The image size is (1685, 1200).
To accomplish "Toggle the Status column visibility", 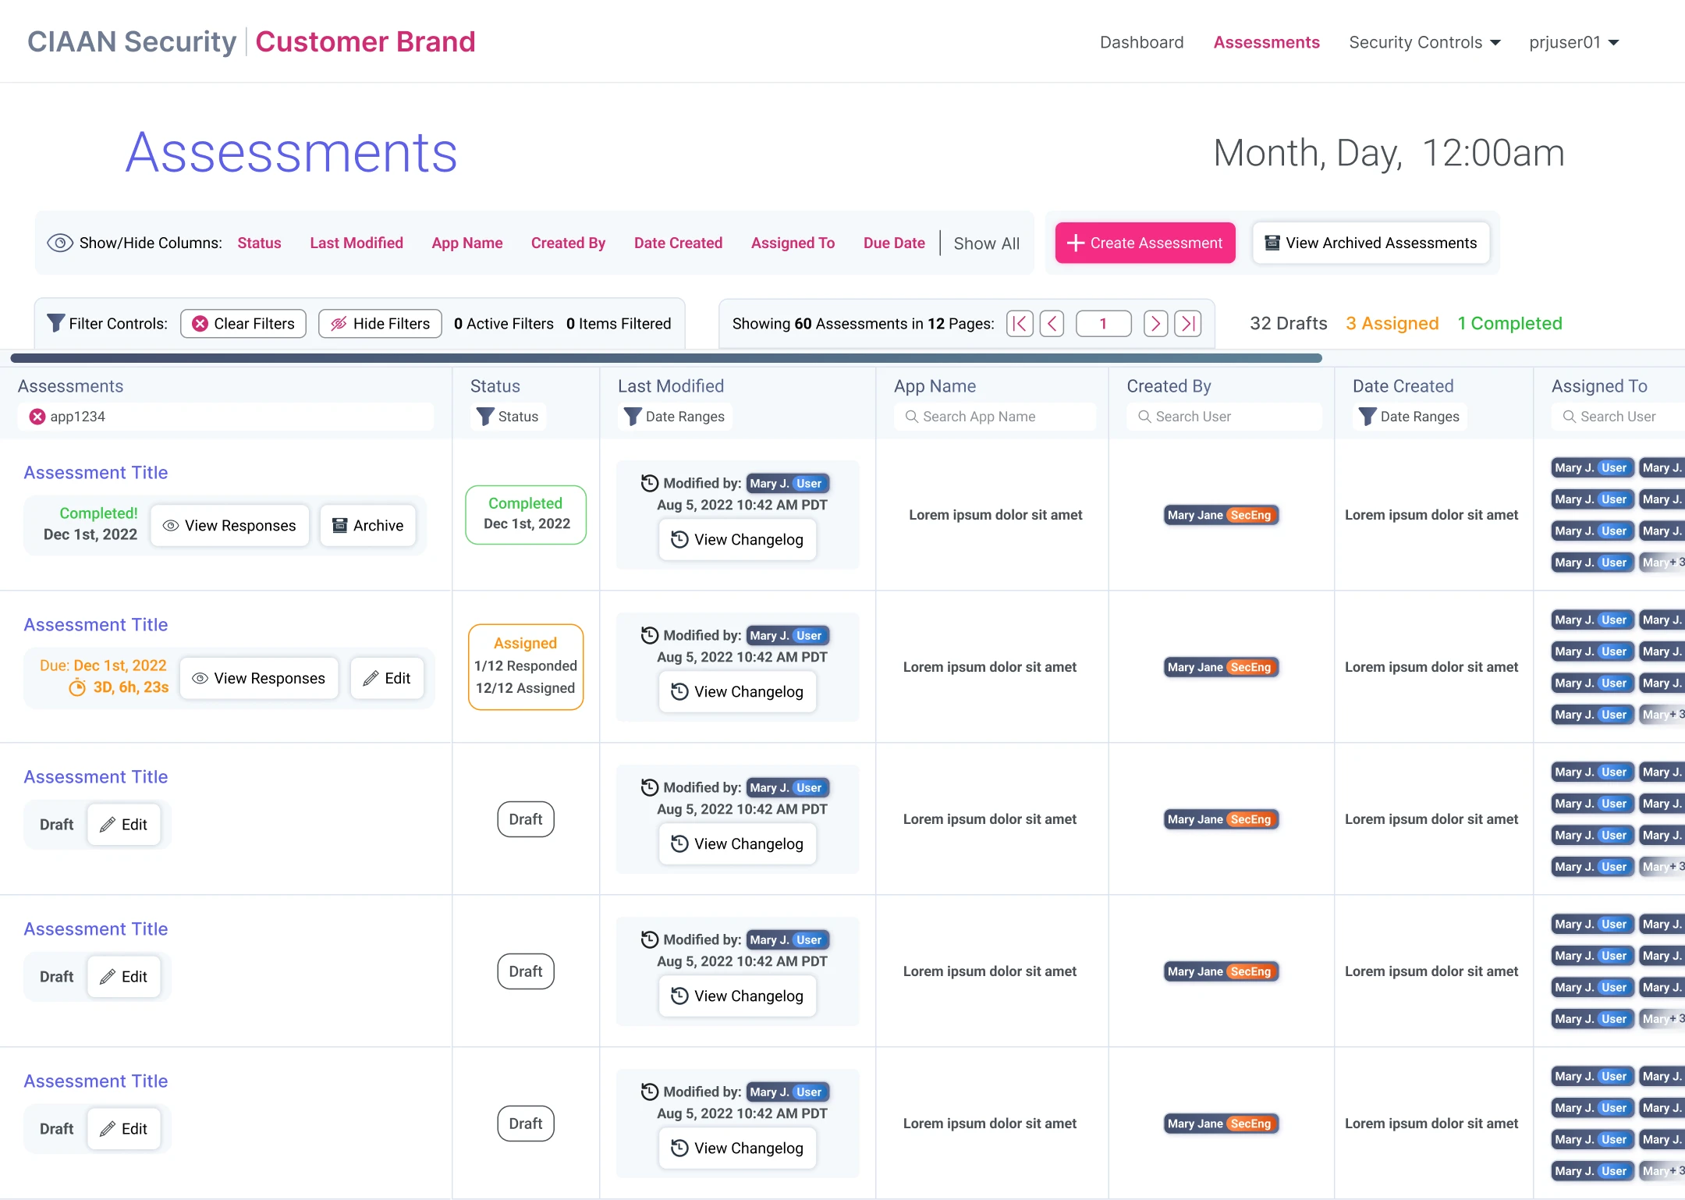I will [259, 243].
